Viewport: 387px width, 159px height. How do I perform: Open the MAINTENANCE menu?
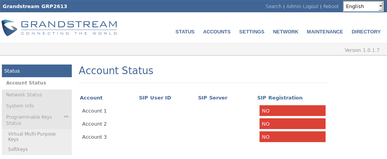click(325, 32)
